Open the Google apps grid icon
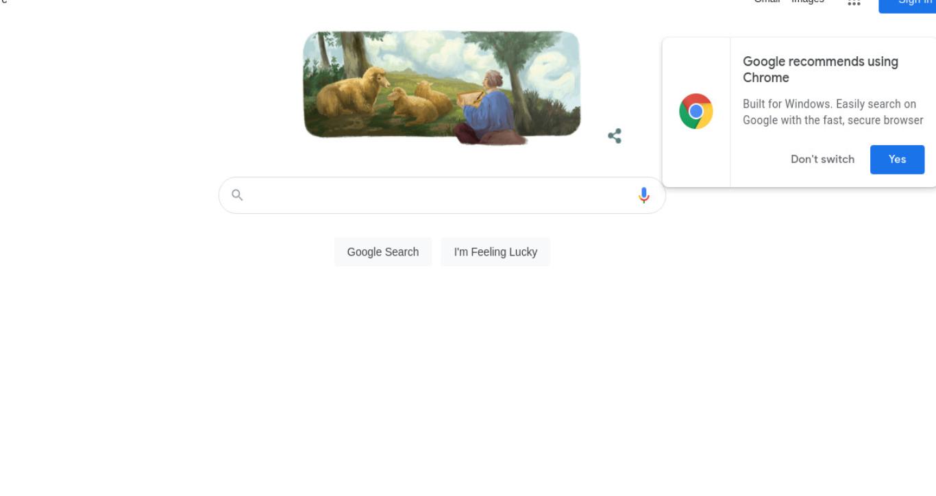 tap(854, 3)
